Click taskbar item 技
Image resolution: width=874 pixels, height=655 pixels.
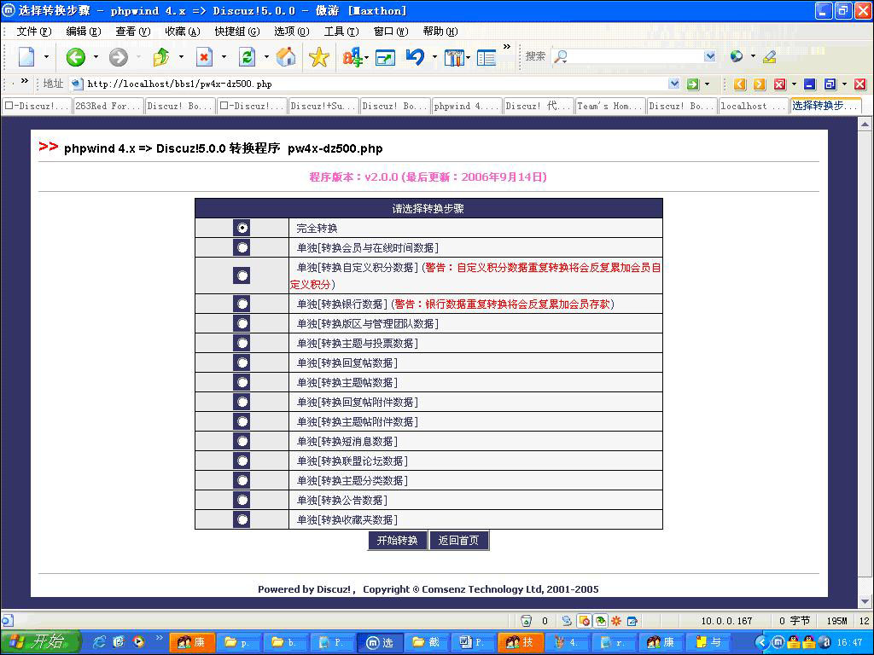tap(521, 642)
